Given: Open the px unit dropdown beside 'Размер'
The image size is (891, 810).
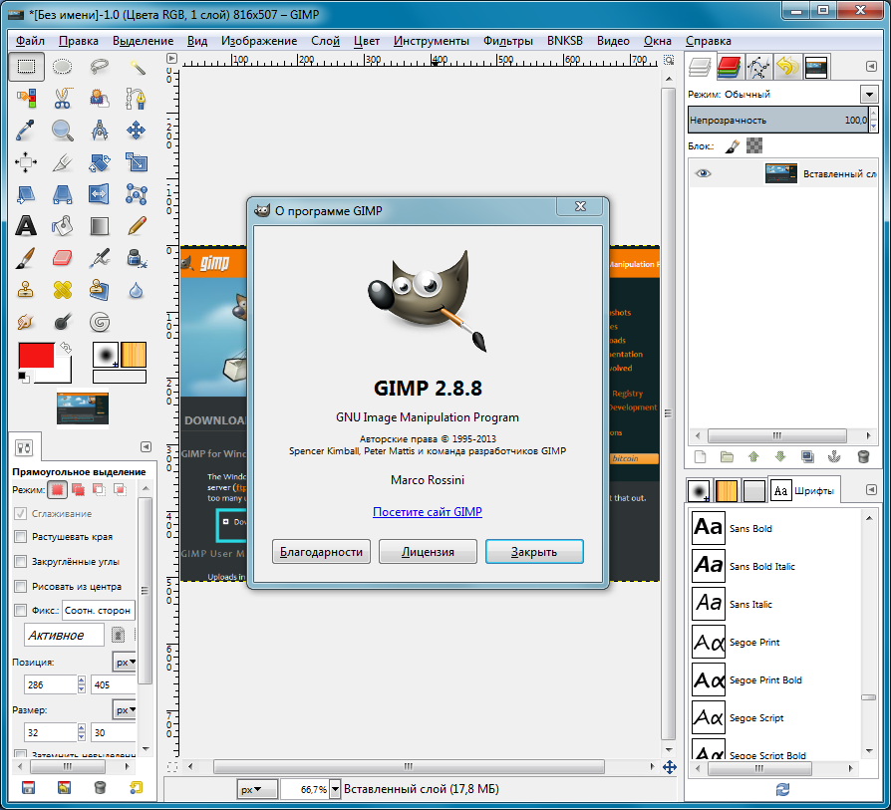Looking at the screenshot, I should [x=125, y=710].
